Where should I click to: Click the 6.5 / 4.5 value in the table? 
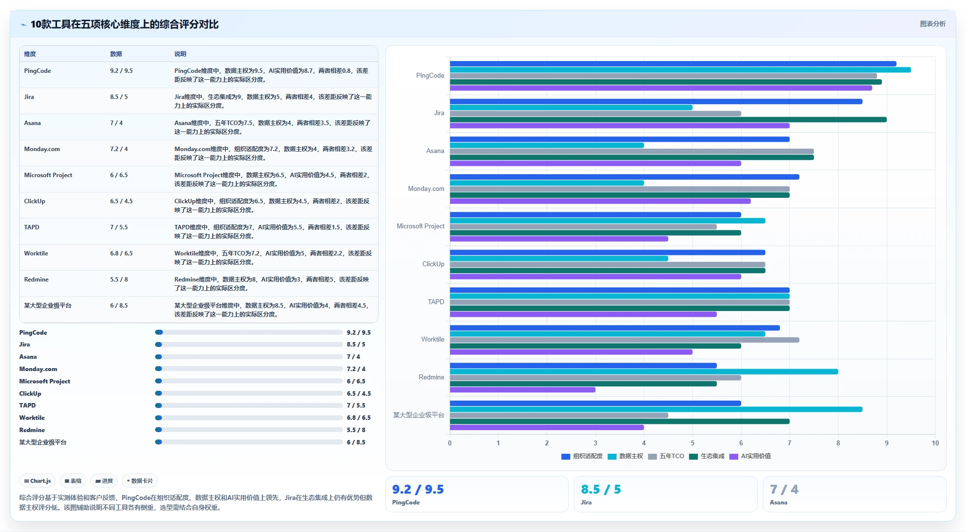pos(122,201)
